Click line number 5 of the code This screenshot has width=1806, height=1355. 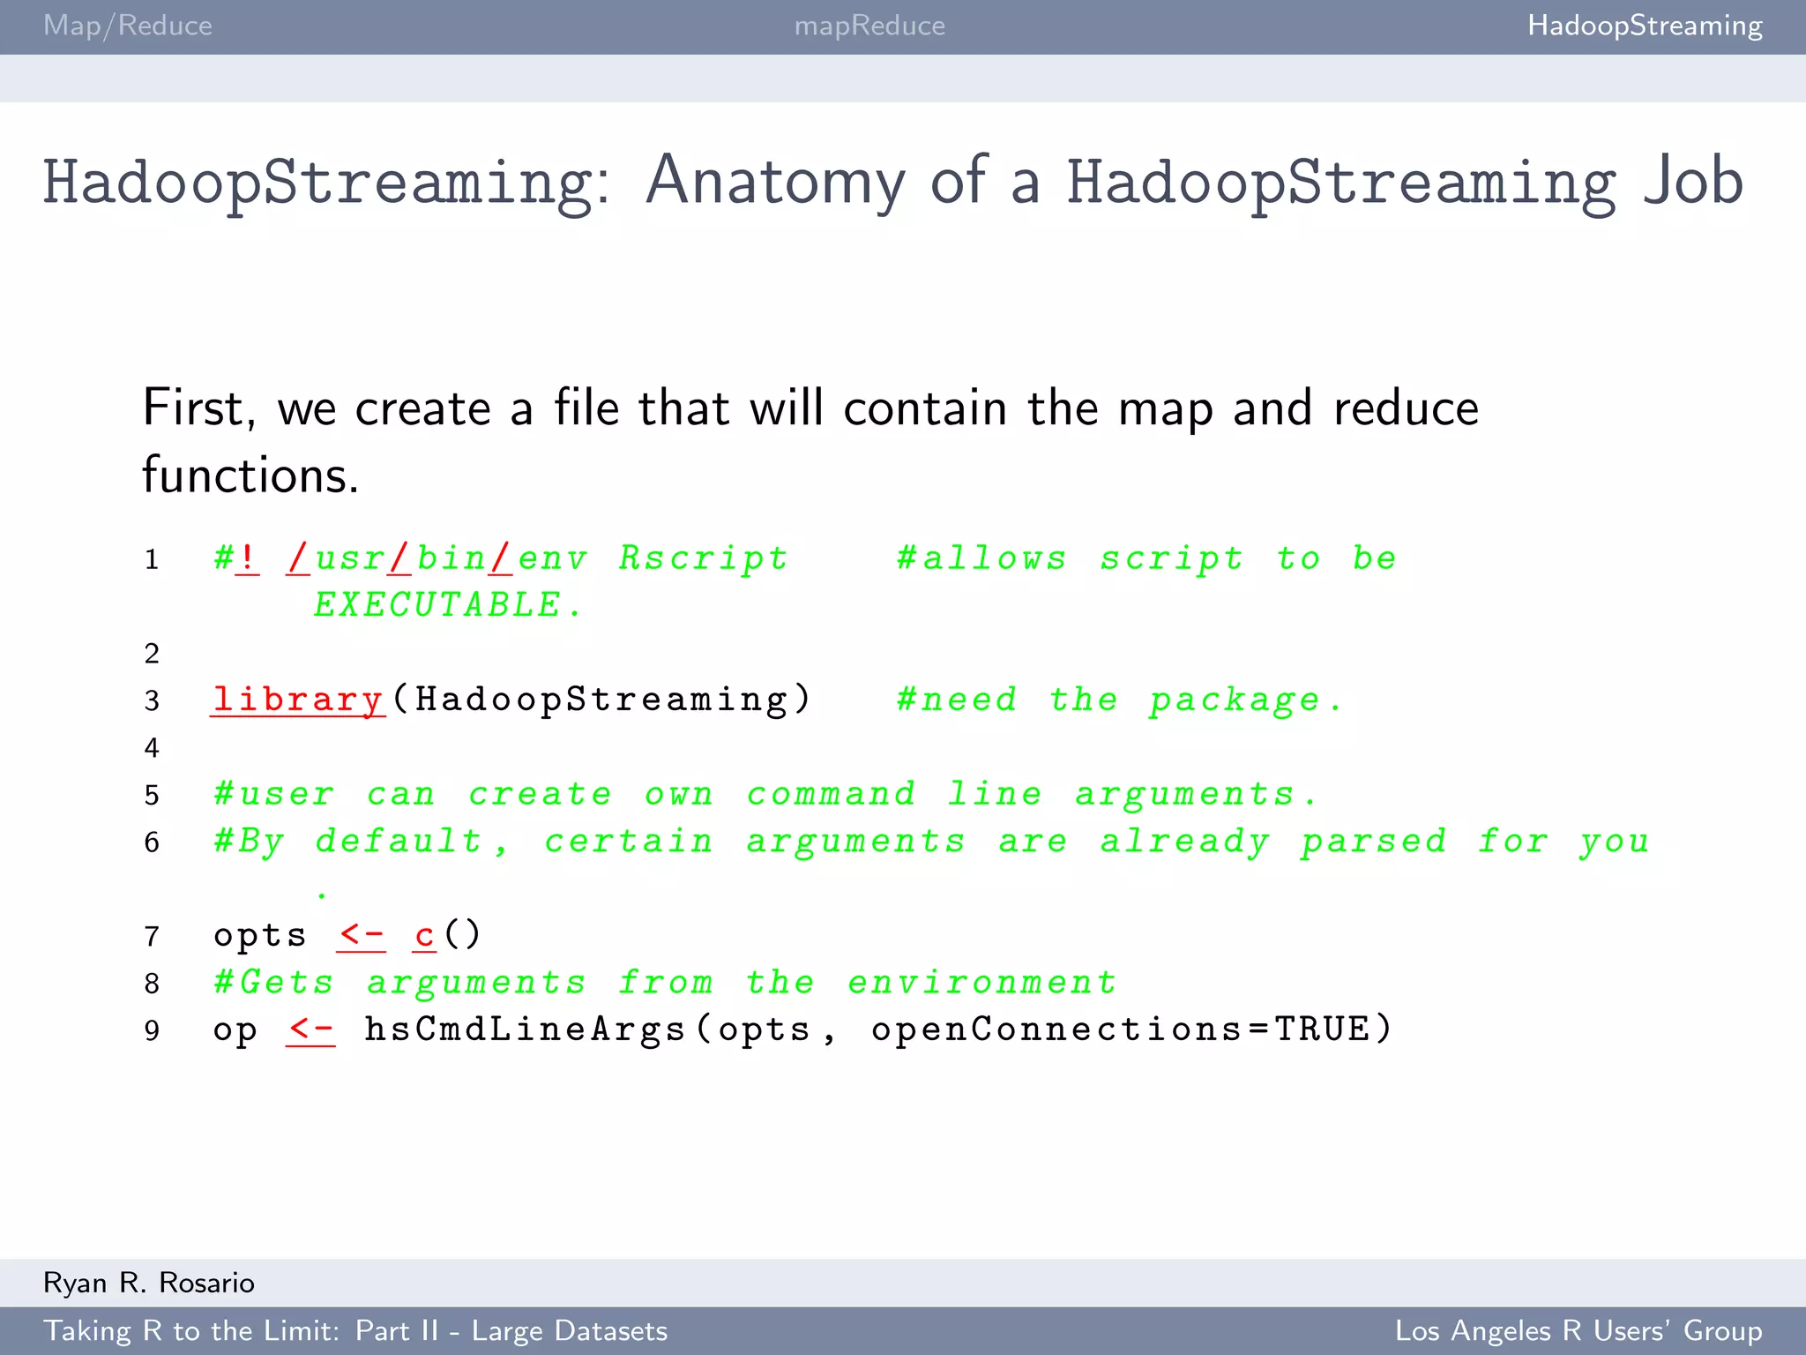152,796
